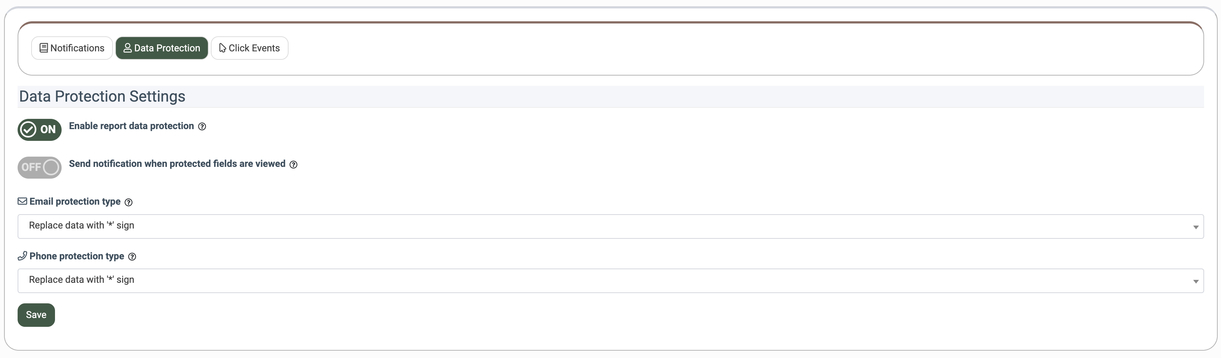Screen dimensions: 1221x358
Task: Open help icon next to Phone protection type
Action: click(x=132, y=257)
